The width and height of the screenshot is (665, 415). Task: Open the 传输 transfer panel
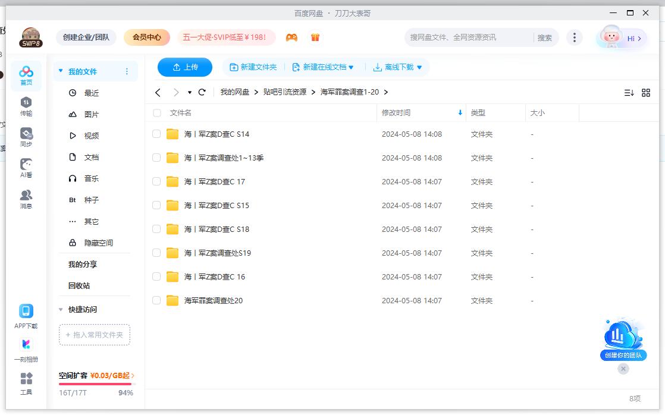click(x=26, y=106)
